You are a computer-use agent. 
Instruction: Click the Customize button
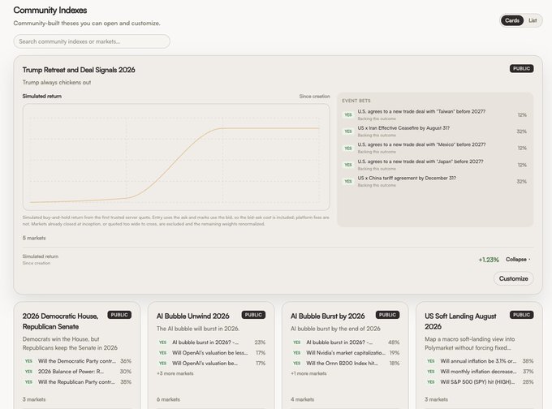point(513,278)
